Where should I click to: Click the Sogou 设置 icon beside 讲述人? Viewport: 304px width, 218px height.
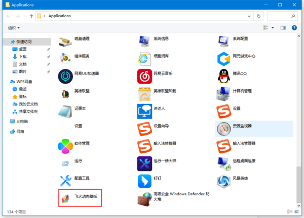point(223,111)
